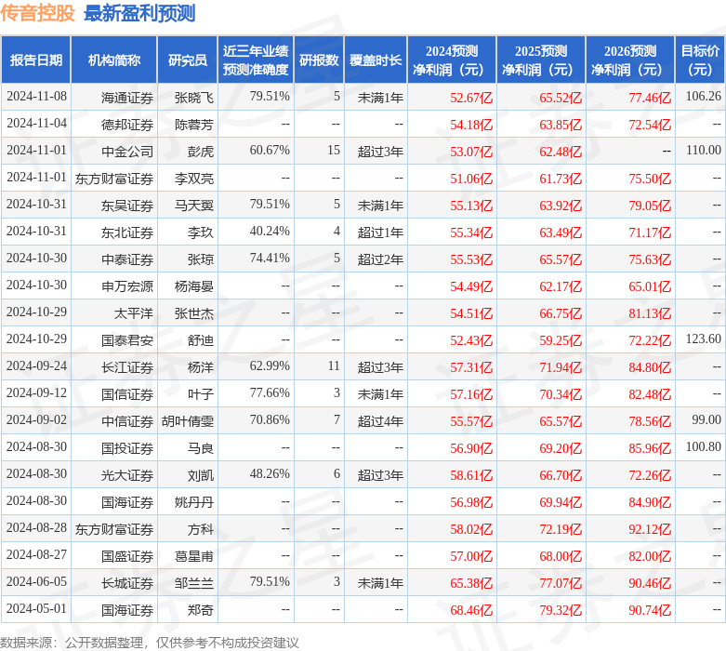Viewport: 726px width, 651px height.
Task: Click target price 110.00
Action: pos(704,150)
